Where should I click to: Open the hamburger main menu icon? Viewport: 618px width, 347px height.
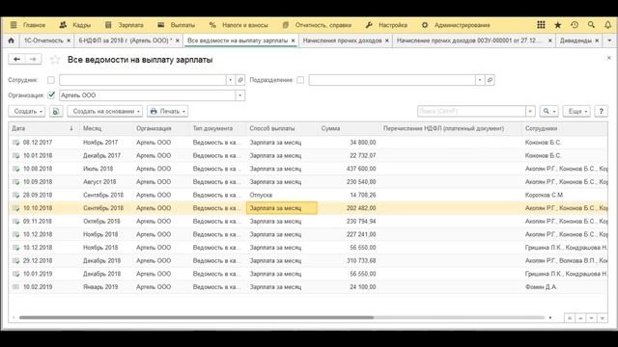pos(14,25)
